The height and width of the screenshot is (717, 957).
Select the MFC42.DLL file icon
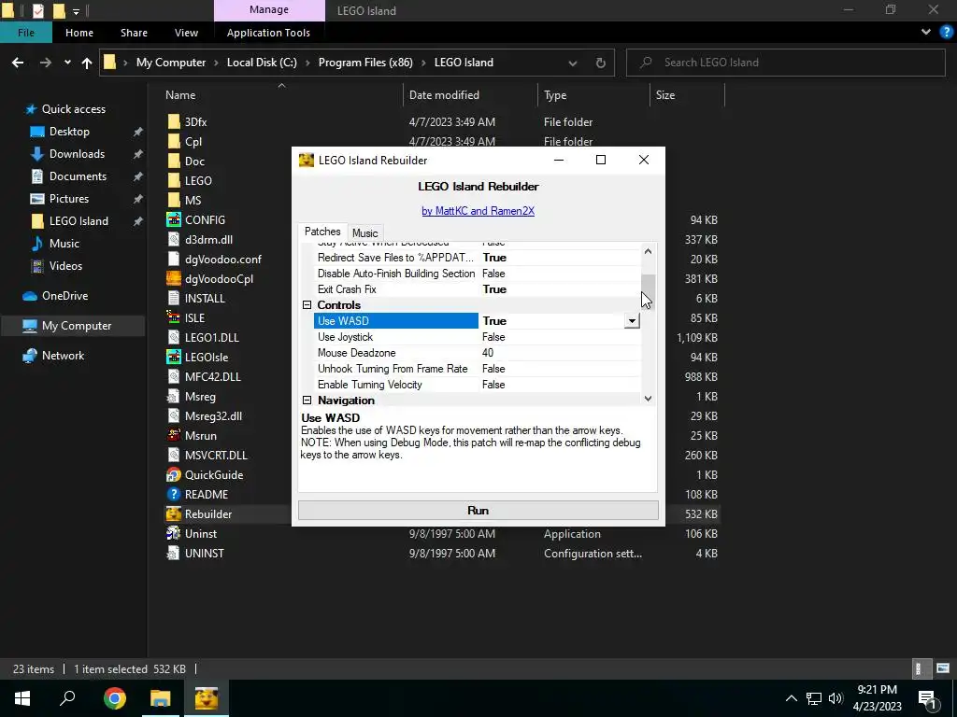click(x=174, y=377)
